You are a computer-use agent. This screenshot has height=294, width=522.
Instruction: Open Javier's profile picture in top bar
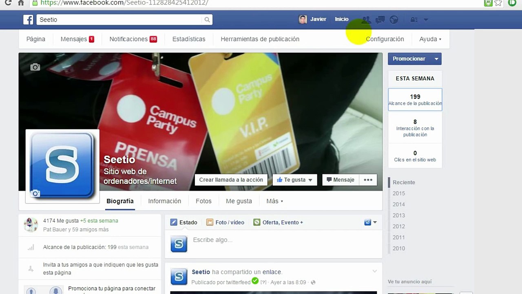(x=303, y=19)
